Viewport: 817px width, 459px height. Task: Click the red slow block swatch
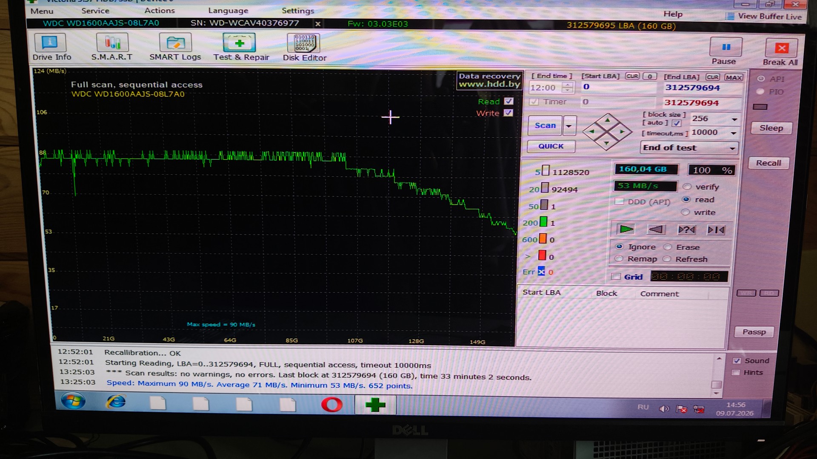(542, 255)
